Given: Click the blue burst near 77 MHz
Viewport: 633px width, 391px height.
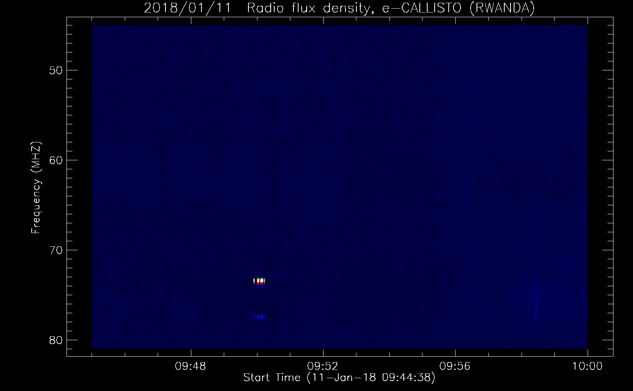Looking at the screenshot, I should [259, 317].
